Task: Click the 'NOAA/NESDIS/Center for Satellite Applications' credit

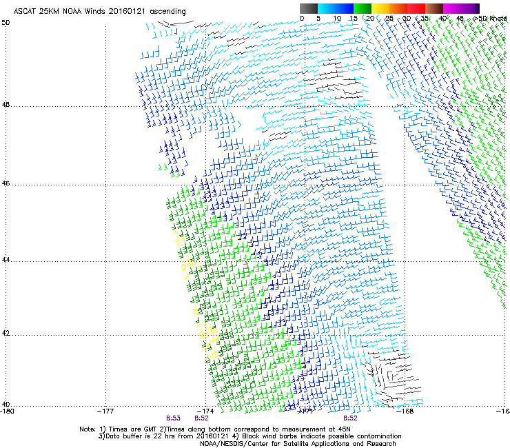Action: click(298, 444)
